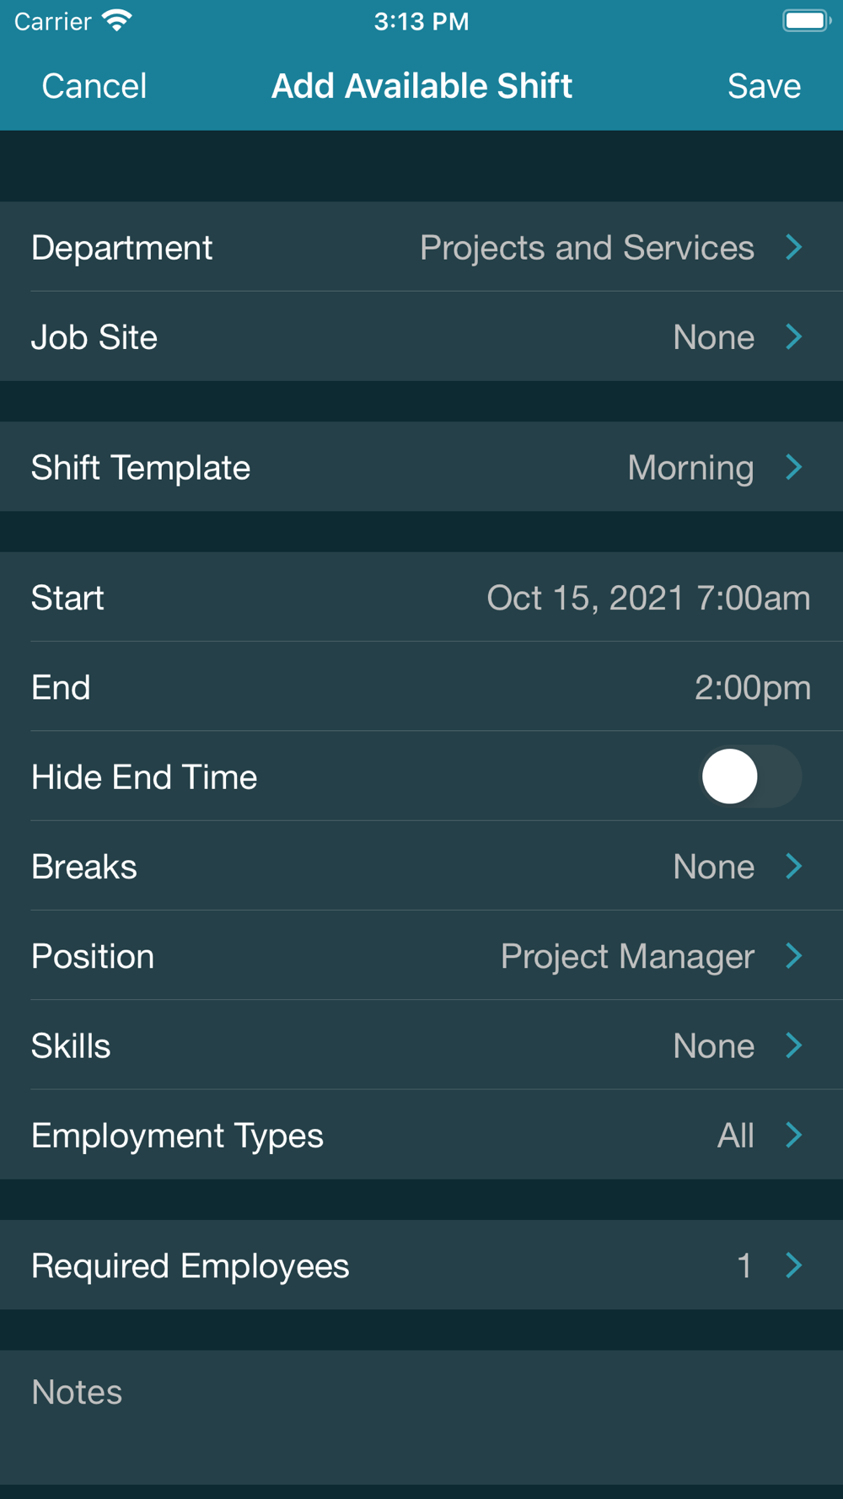
Task: Tap the Notes text field
Action: [x=421, y=1416]
